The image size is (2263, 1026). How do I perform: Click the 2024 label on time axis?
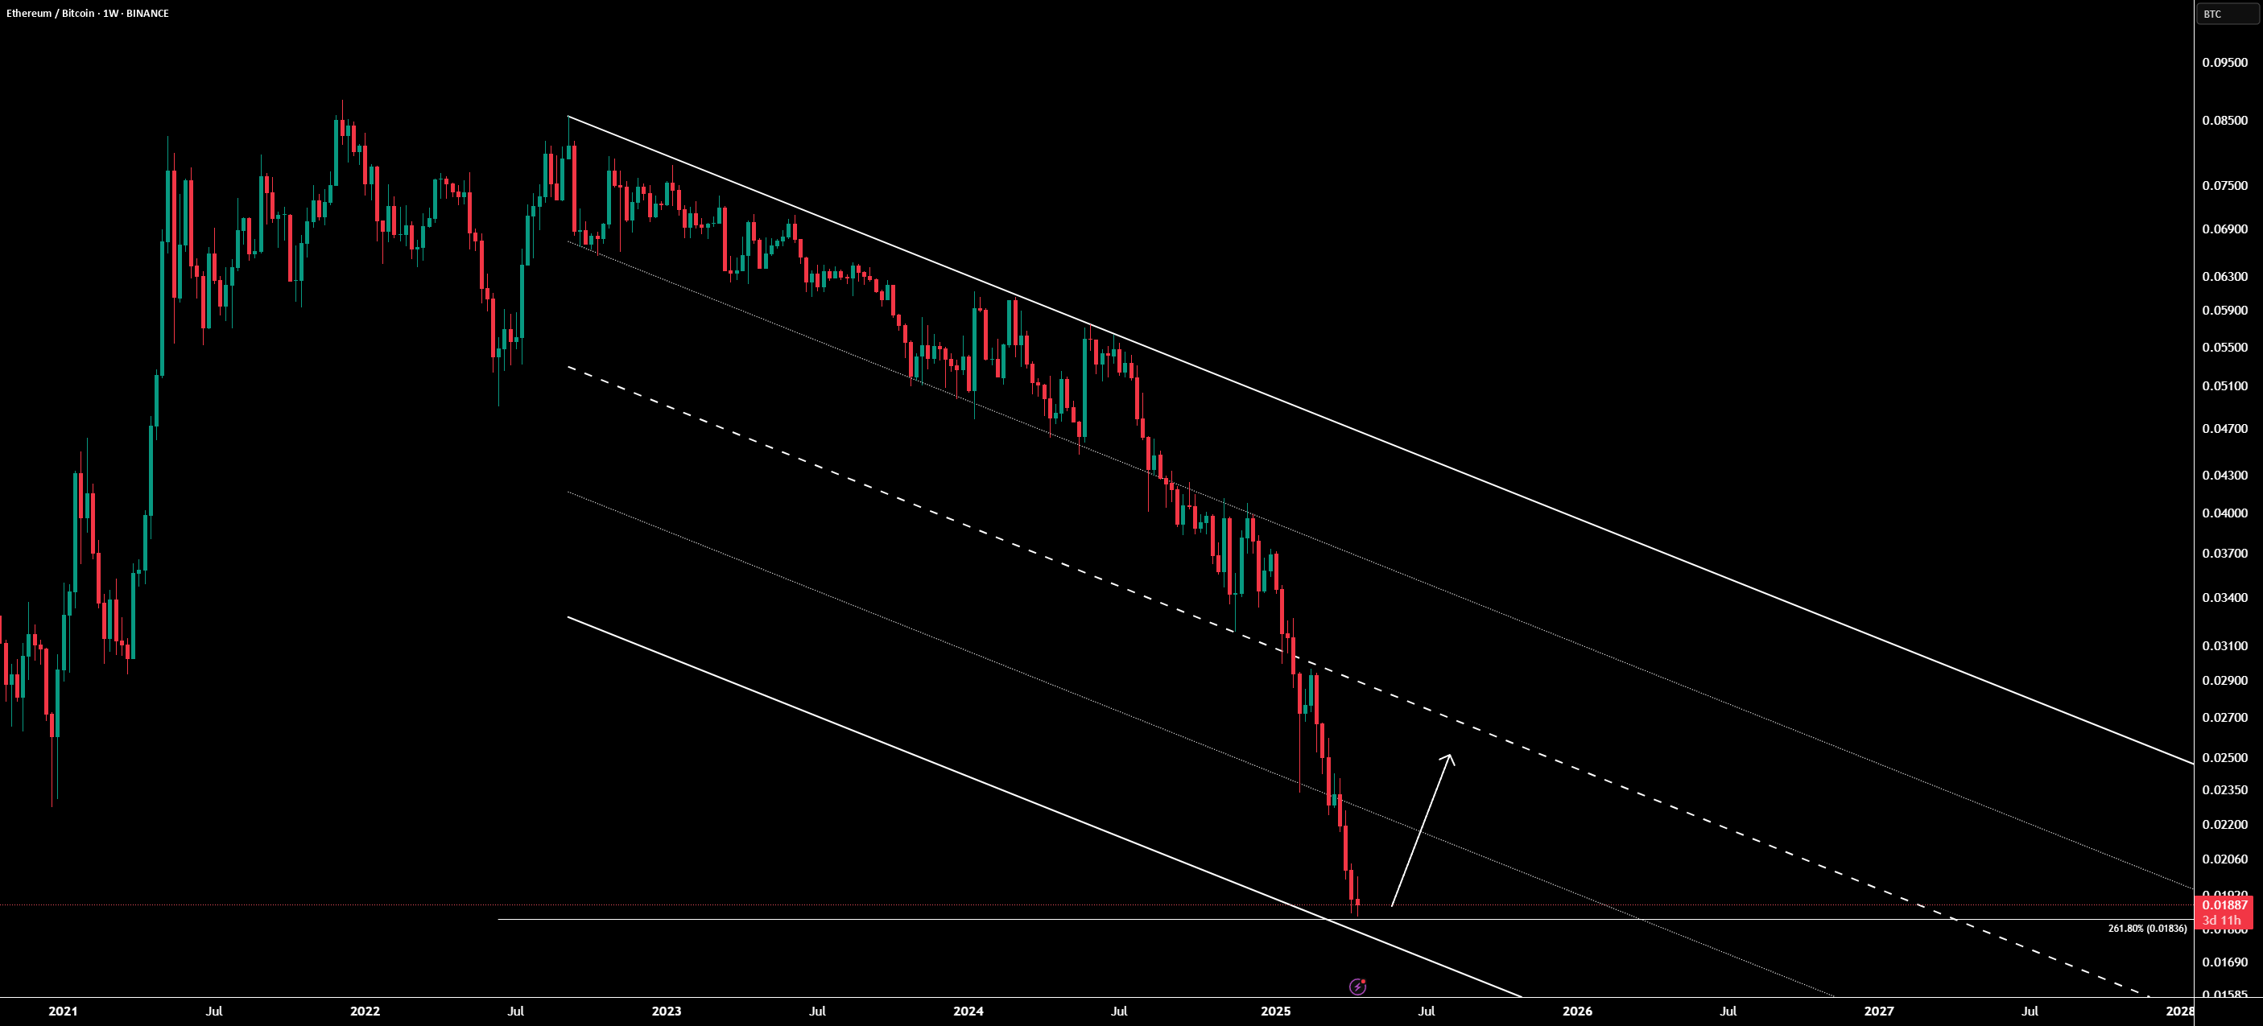click(968, 1011)
